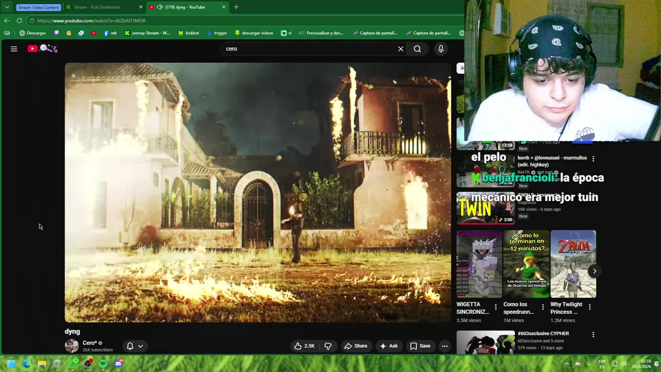The width and height of the screenshot is (661, 372).
Task: Open #603exclusive CYPHER video thumbnail
Action: 485,343
